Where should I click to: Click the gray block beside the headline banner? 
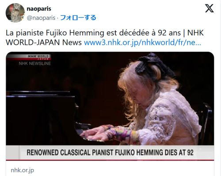point(12,153)
